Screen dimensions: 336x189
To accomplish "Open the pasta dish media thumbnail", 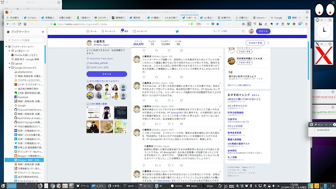I will pyautogui.click(x=107, y=127).
